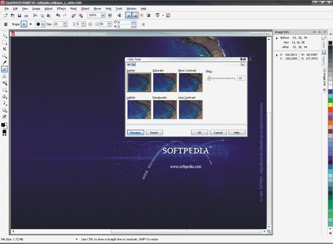Switch to the Objects docker tab
333x244 pixels.
[324, 58]
